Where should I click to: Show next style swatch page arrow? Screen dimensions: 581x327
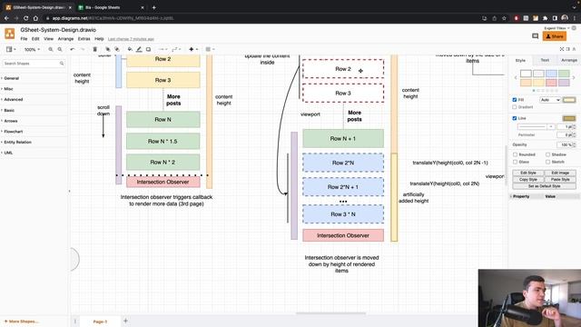click(x=574, y=77)
